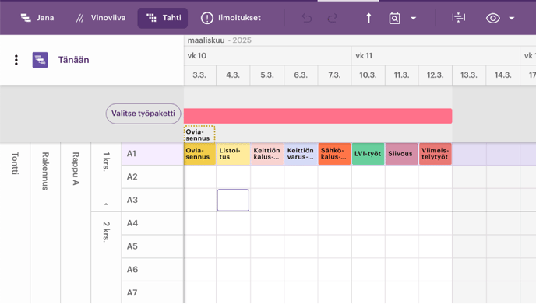This screenshot has height=304, width=536.
Task: Click the purple Gantt icon beside Tänään
Action: pyautogui.click(x=40, y=60)
